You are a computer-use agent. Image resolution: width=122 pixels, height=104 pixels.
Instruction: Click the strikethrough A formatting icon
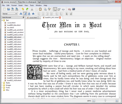pyautogui.click(x=33, y=14)
